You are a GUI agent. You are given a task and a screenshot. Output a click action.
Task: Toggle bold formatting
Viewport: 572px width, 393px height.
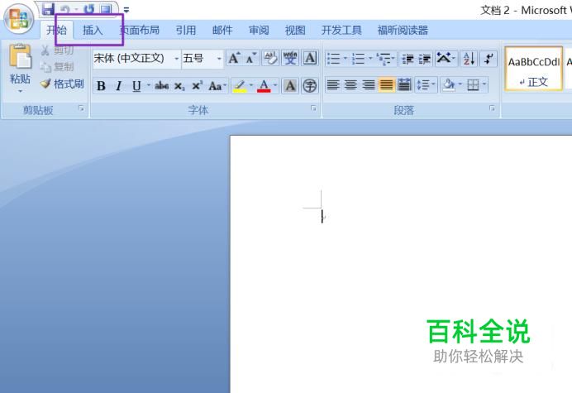101,86
